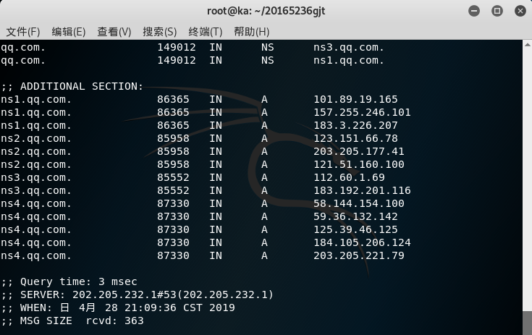Screen dimensions: 532x335
Task: Click IP address 203.205.177.41
Action: [x=358, y=151]
